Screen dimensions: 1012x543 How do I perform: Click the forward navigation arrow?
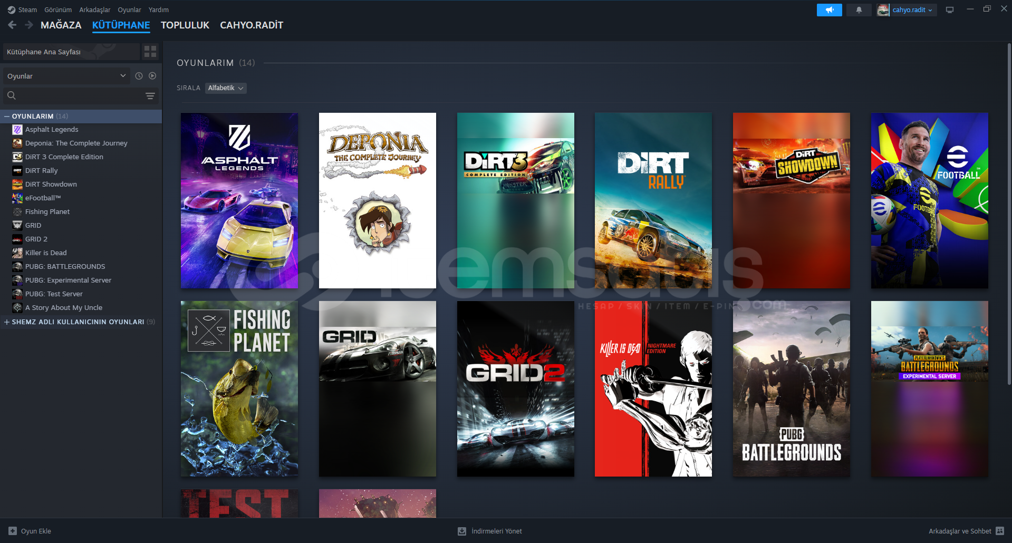click(28, 25)
